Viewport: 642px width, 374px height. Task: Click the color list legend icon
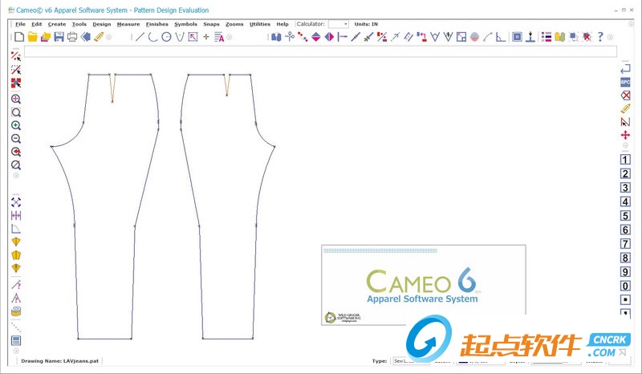point(547,37)
